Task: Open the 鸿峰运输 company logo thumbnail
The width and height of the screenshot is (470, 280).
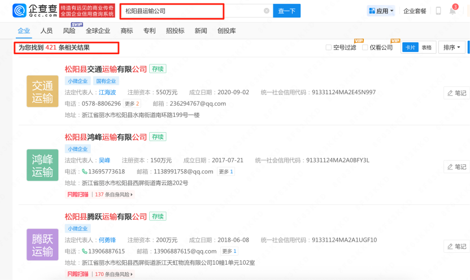Action: tap(42, 165)
